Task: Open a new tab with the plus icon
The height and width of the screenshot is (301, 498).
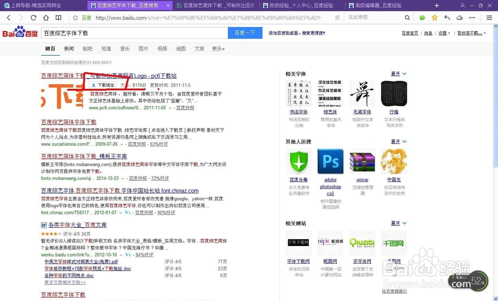Action: point(437,5)
